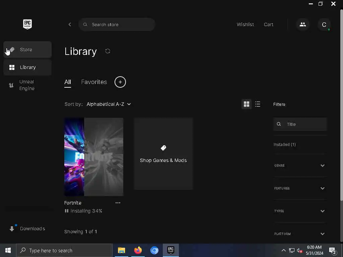Expand the Features filter

(300, 188)
